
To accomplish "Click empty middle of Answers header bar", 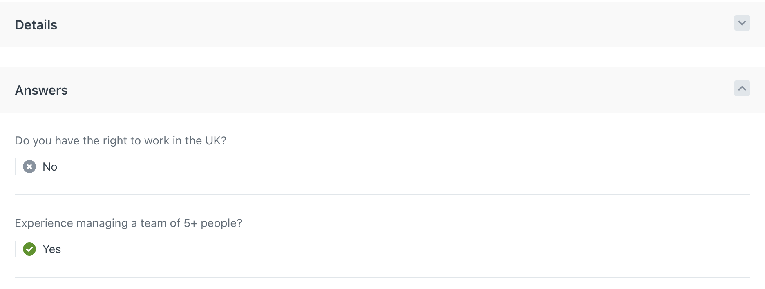I will (382, 90).
